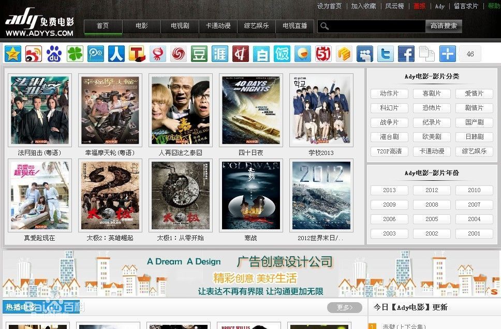The height and width of the screenshot is (329, 501).
Task: Select the 综艺娱乐 navigation tab
Action: (256, 26)
